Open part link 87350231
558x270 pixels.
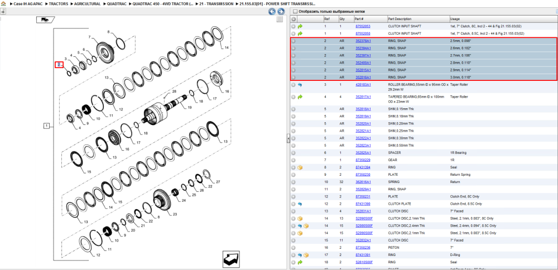363,196
